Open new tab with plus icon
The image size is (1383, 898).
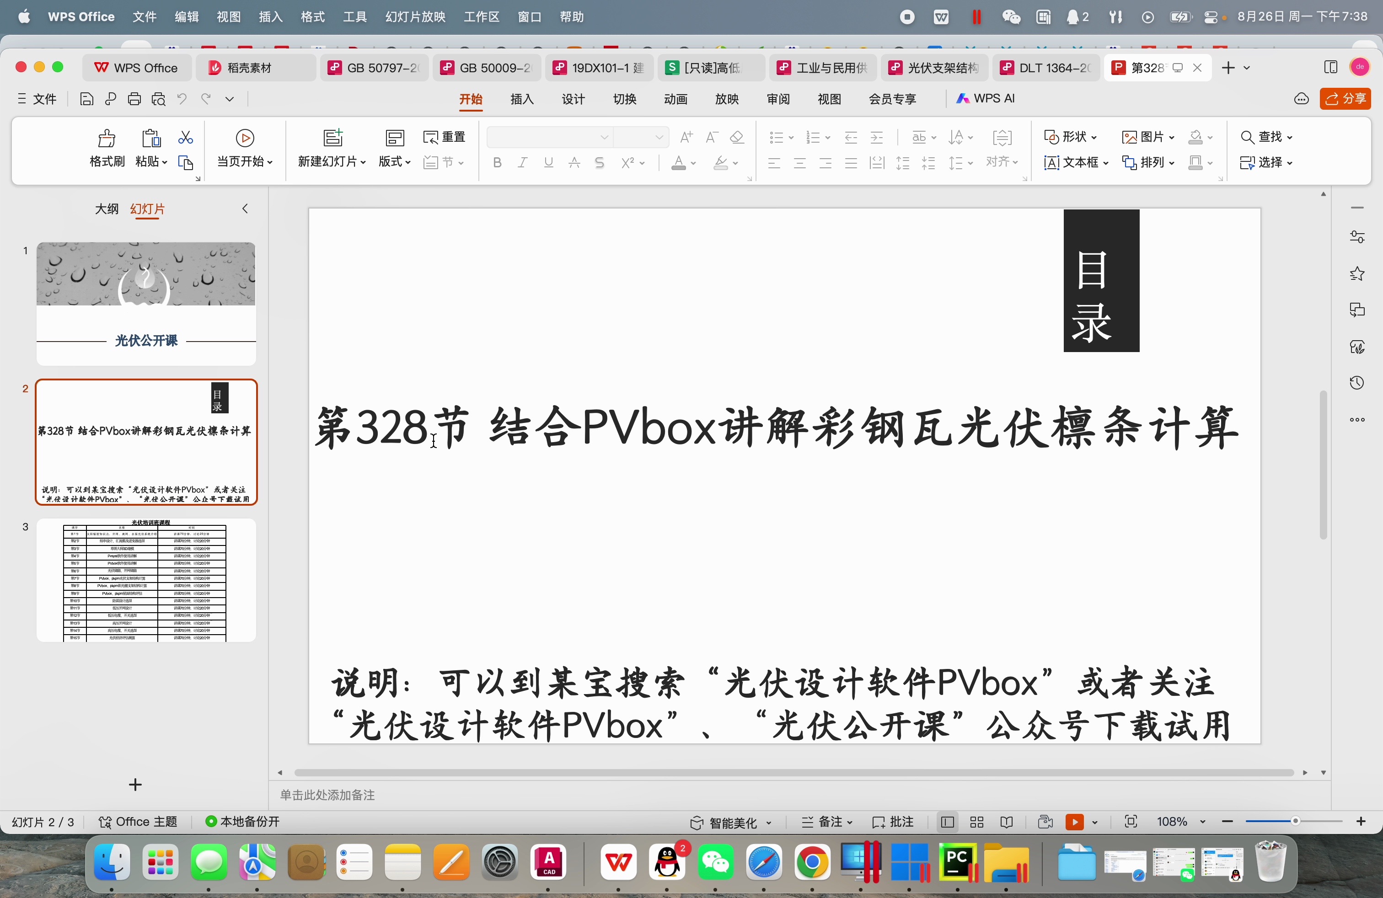pyautogui.click(x=1228, y=68)
